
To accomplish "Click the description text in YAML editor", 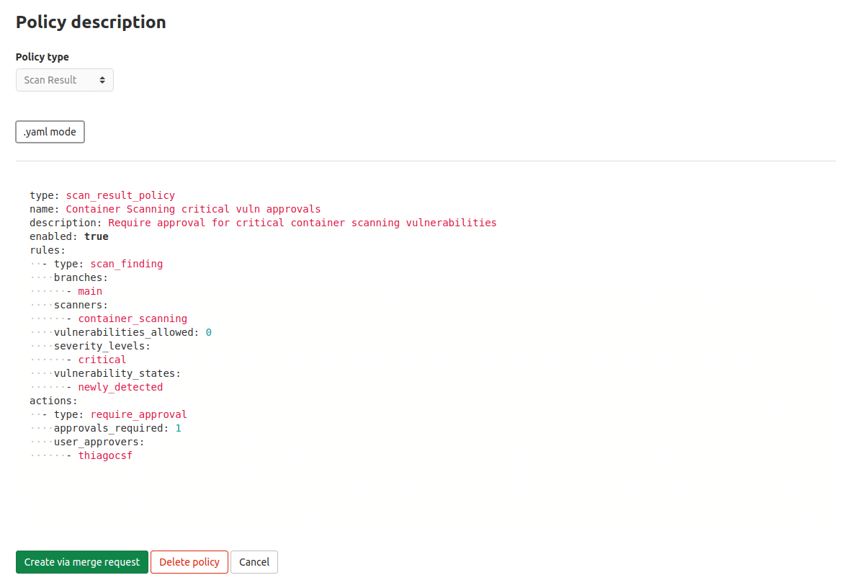I will (x=303, y=223).
